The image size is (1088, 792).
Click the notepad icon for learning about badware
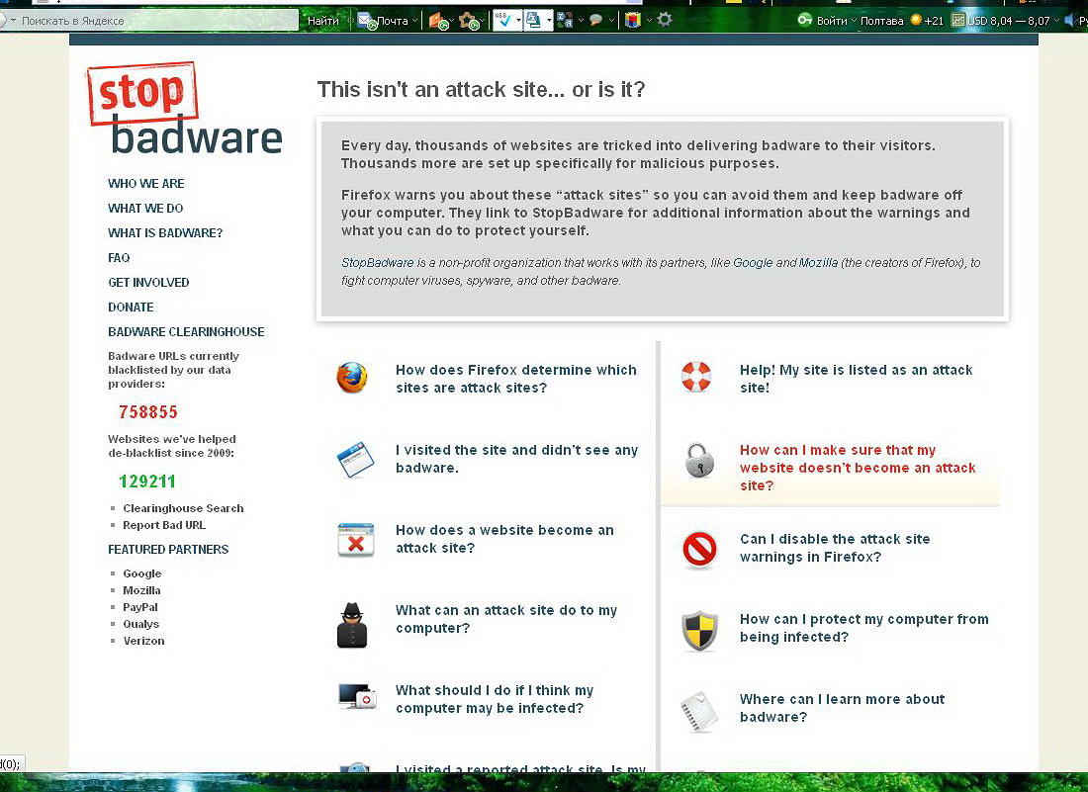point(698,711)
